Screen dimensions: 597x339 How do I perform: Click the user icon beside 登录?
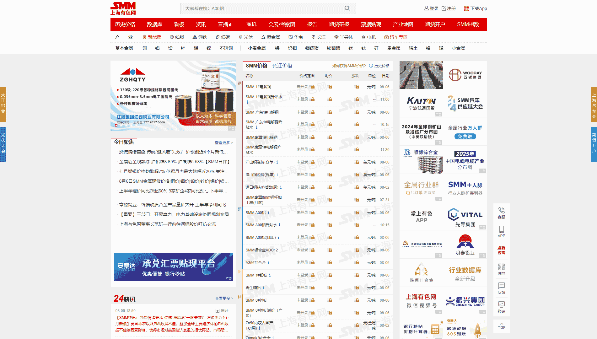point(426,8)
